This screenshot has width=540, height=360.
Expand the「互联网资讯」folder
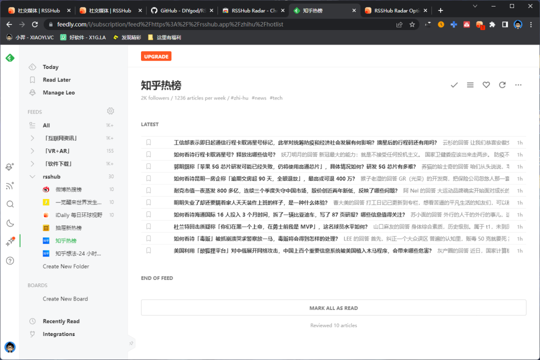(x=32, y=138)
